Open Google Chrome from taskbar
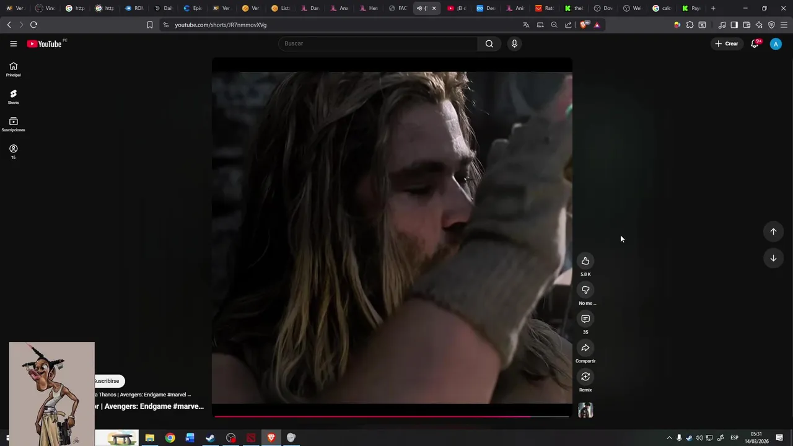Image resolution: width=793 pixels, height=446 pixels. coord(170,438)
